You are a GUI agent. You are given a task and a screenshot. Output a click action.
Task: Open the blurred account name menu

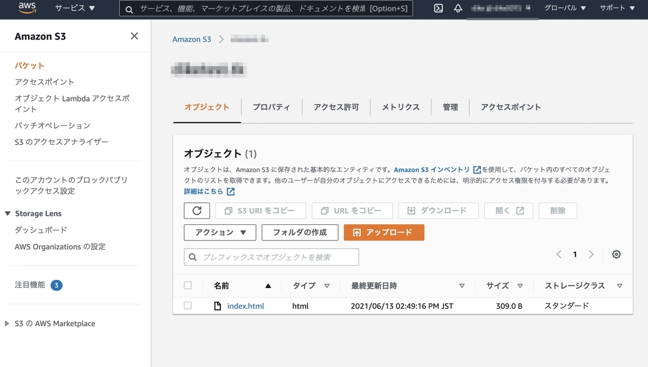[x=502, y=8]
